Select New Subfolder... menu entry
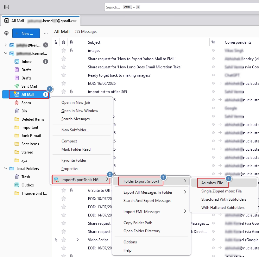 (x=75, y=130)
